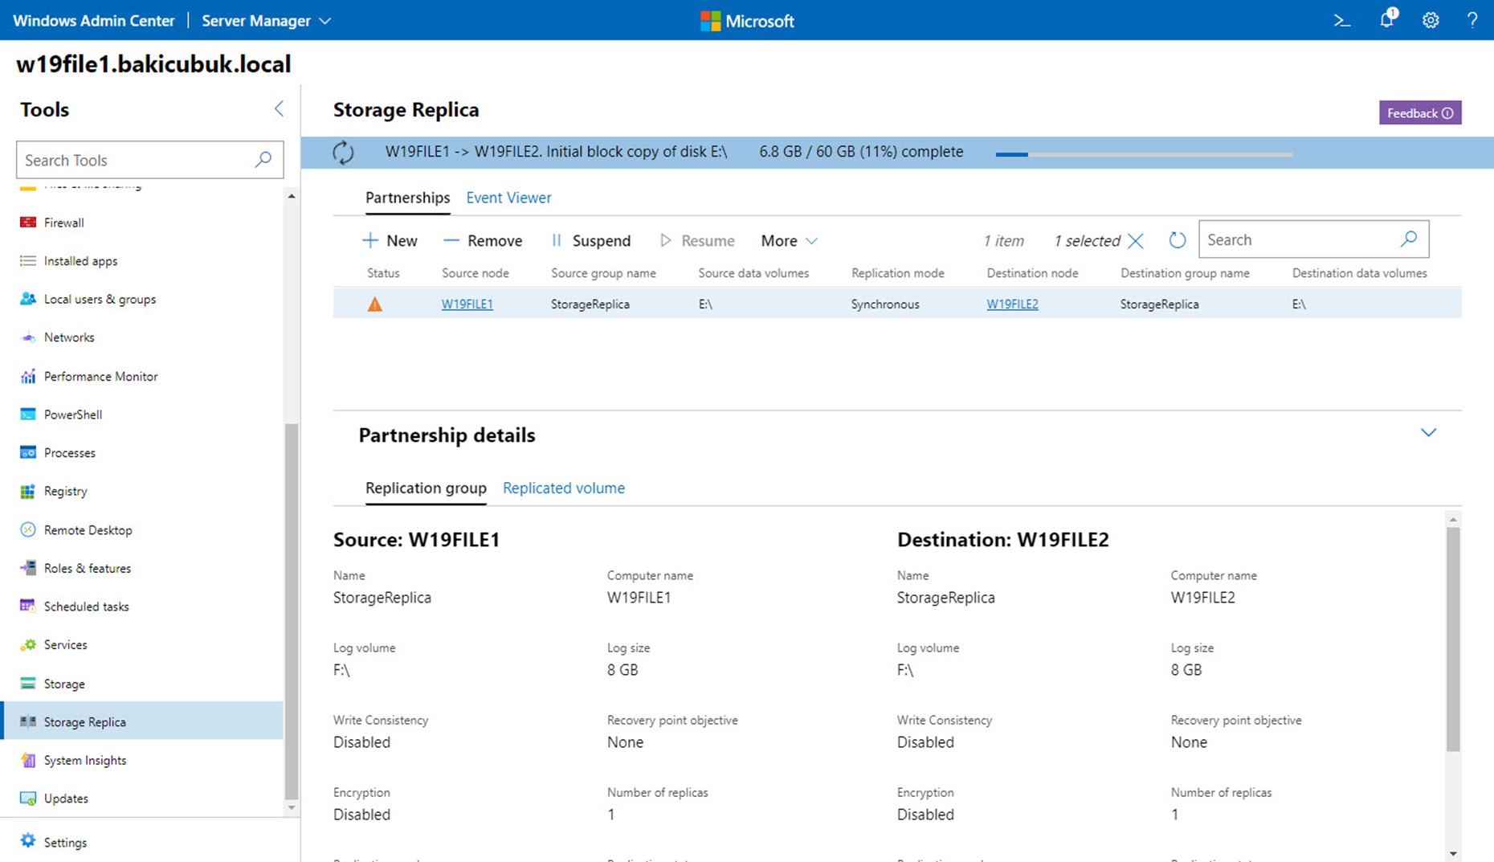Image resolution: width=1494 pixels, height=862 pixels.
Task: Switch to the Event Viewer tab
Action: 508,198
